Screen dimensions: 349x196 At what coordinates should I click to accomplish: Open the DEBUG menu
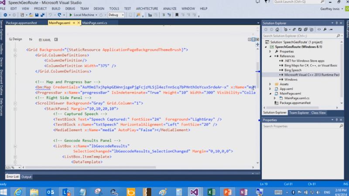(70, 9)
